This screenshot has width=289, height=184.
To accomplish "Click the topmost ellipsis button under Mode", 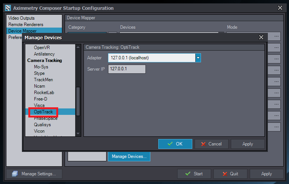I will (276, 36).
